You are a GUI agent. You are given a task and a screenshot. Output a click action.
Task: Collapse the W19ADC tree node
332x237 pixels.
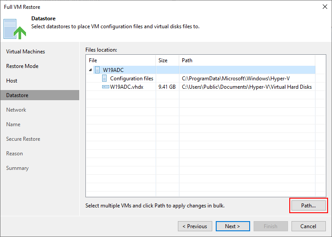click(x=90, y=70)
